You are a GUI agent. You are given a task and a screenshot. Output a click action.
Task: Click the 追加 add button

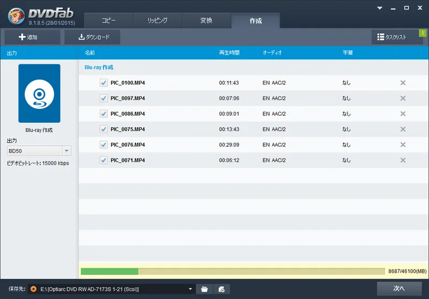(32, 37)
